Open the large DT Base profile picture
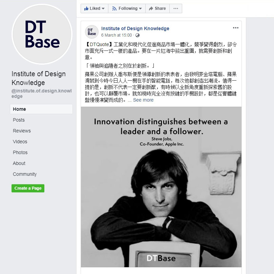 [x=42, y=34]
